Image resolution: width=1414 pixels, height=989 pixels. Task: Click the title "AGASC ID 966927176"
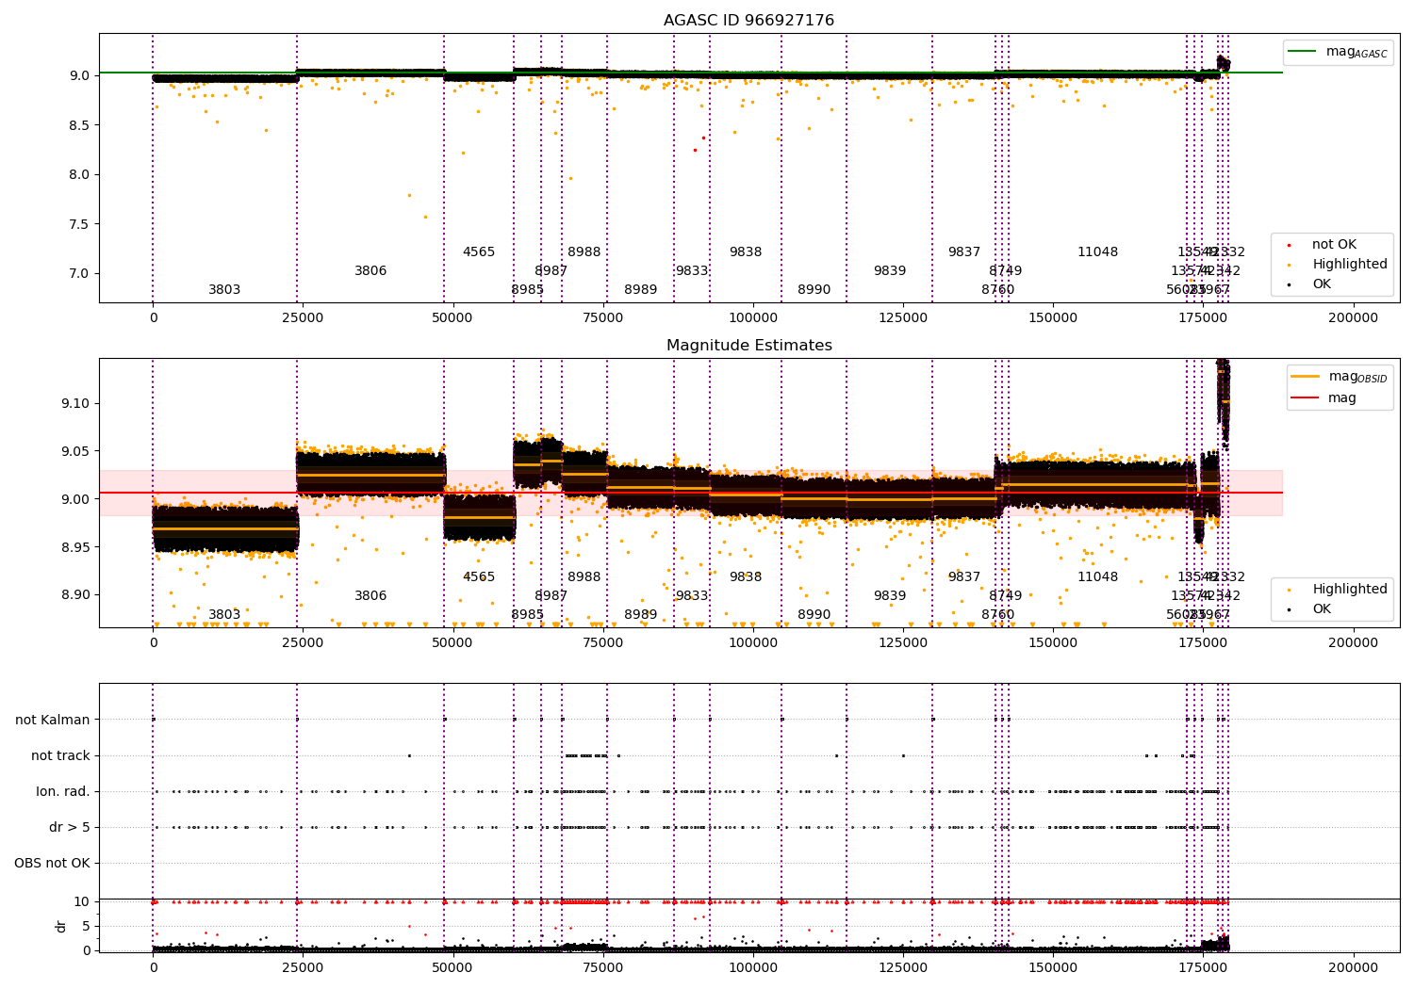748,21
